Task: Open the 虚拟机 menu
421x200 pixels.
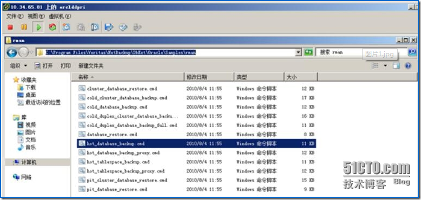Action: (x=60, y=16)
